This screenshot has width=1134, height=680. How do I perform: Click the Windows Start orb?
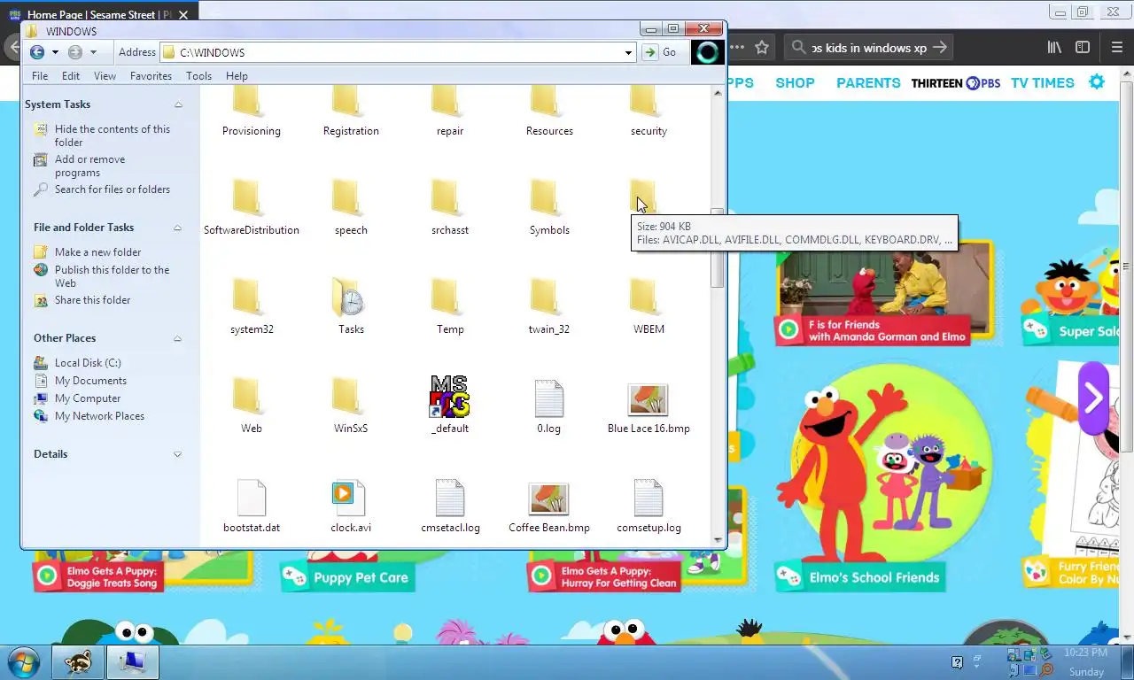tap(24, 661)
